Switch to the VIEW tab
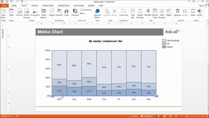 101,6
